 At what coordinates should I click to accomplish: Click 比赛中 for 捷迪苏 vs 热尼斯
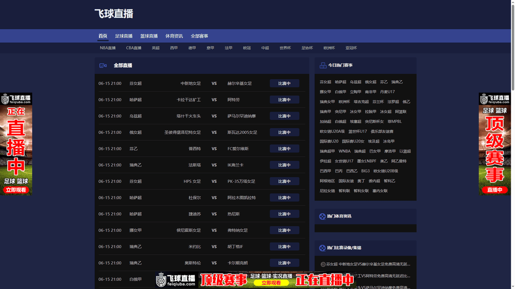(x=284, y=214)
